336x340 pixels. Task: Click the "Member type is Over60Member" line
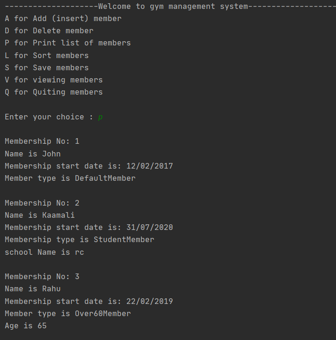(x=68, y=314)
